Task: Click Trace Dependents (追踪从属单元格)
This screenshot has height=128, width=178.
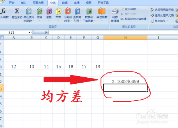Action: pos(162,15)
